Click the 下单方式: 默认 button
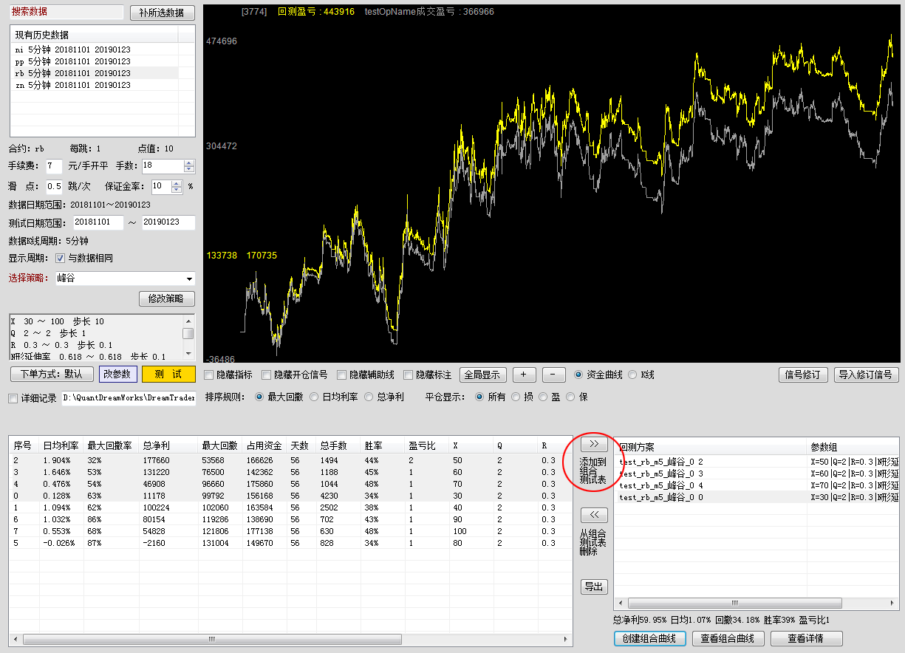Image resolution: width=905 pixels, height=653 pixels. [x=52, y=374]
